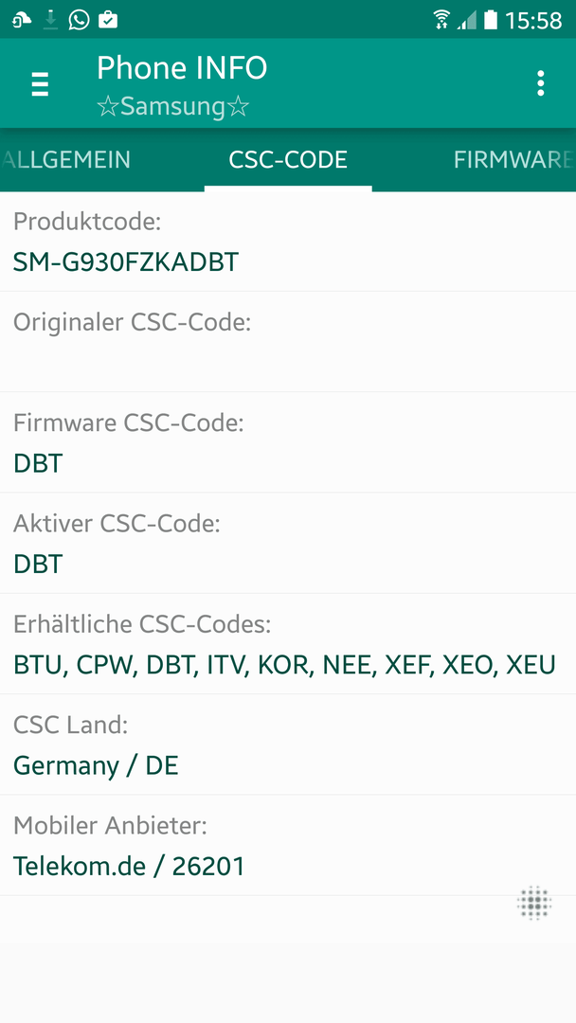Image resolution: width=576 pixels, height=1023 pixels.
Task: Tap the CSC Land Germany entry
Action: tap(288, 745)
